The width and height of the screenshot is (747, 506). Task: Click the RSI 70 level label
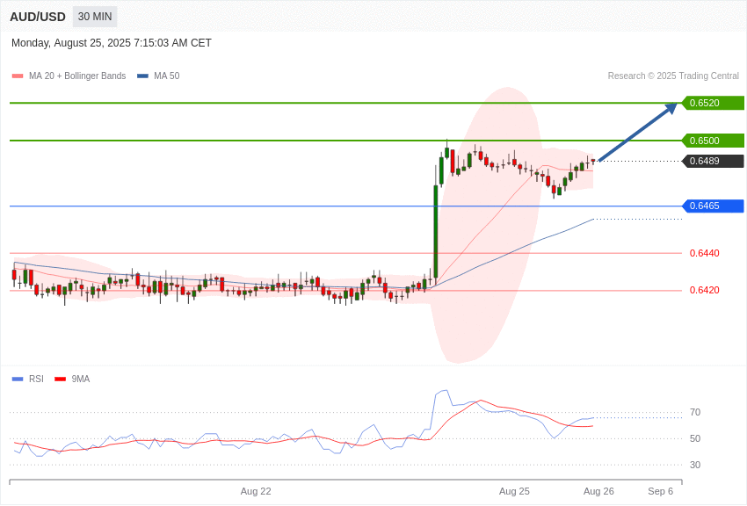pyautogui.click(x=695, y=412)
